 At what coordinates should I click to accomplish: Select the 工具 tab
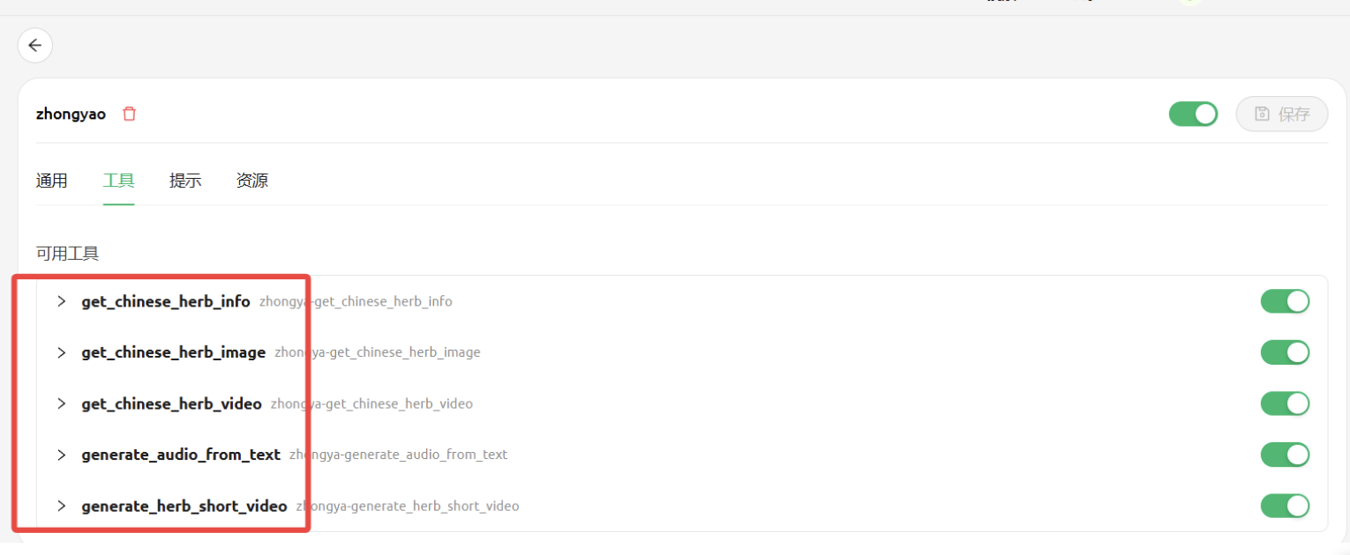[x=118, y=181]
